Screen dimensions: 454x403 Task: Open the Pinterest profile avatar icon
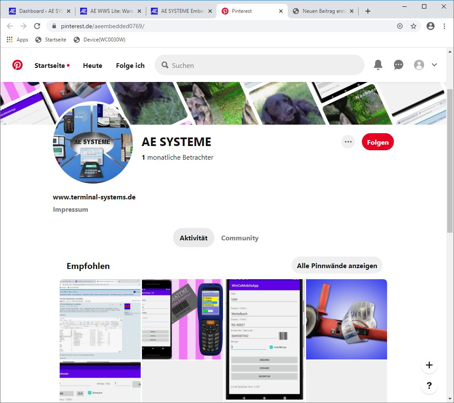click(x=419, y=65)
